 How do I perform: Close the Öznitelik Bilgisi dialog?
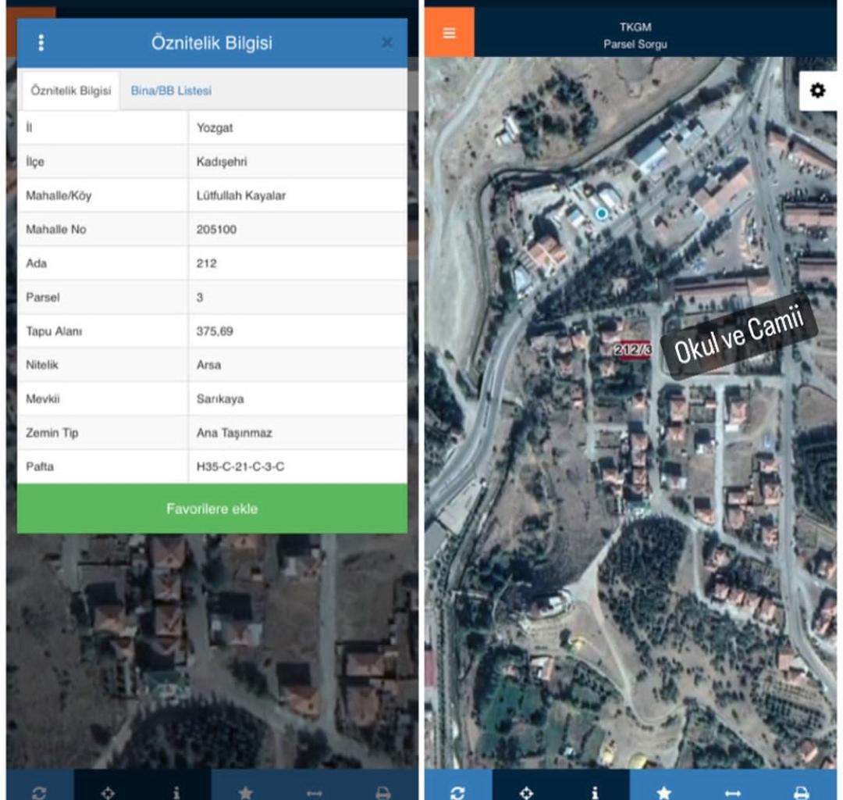[386, 43]
